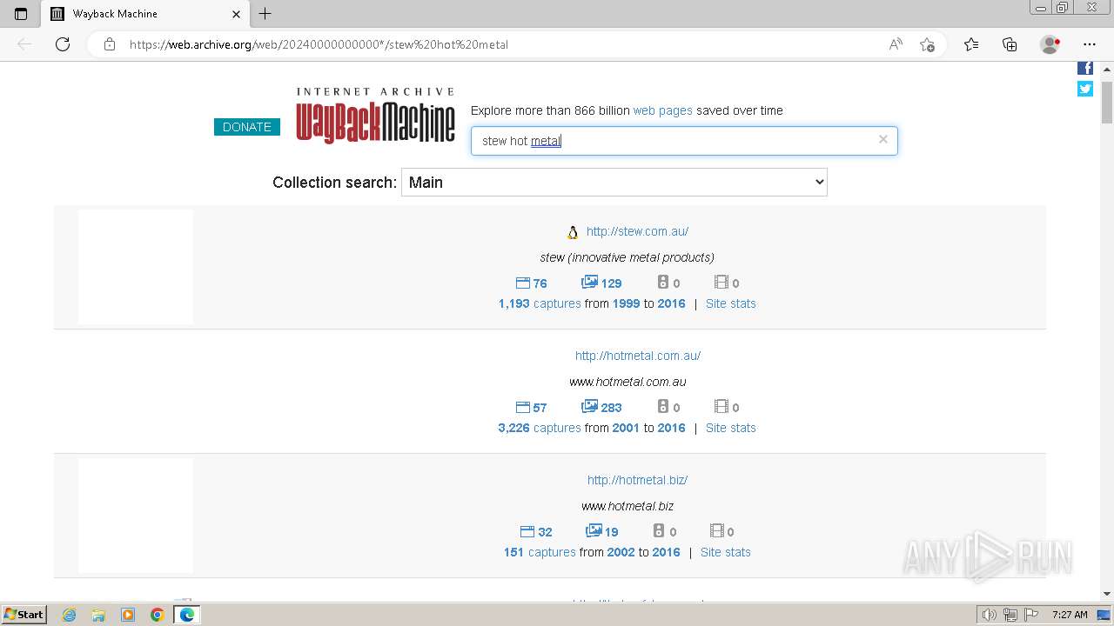1114x626 pixels.
Task: Click the address bar URL
Action: (319, 44)
